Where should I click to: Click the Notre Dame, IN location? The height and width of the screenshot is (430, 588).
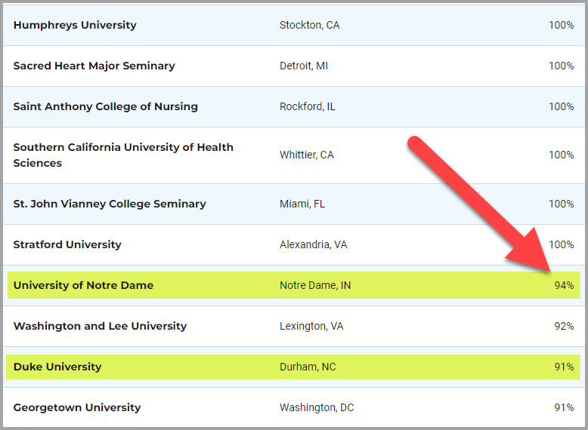click(x=315, y=286)
